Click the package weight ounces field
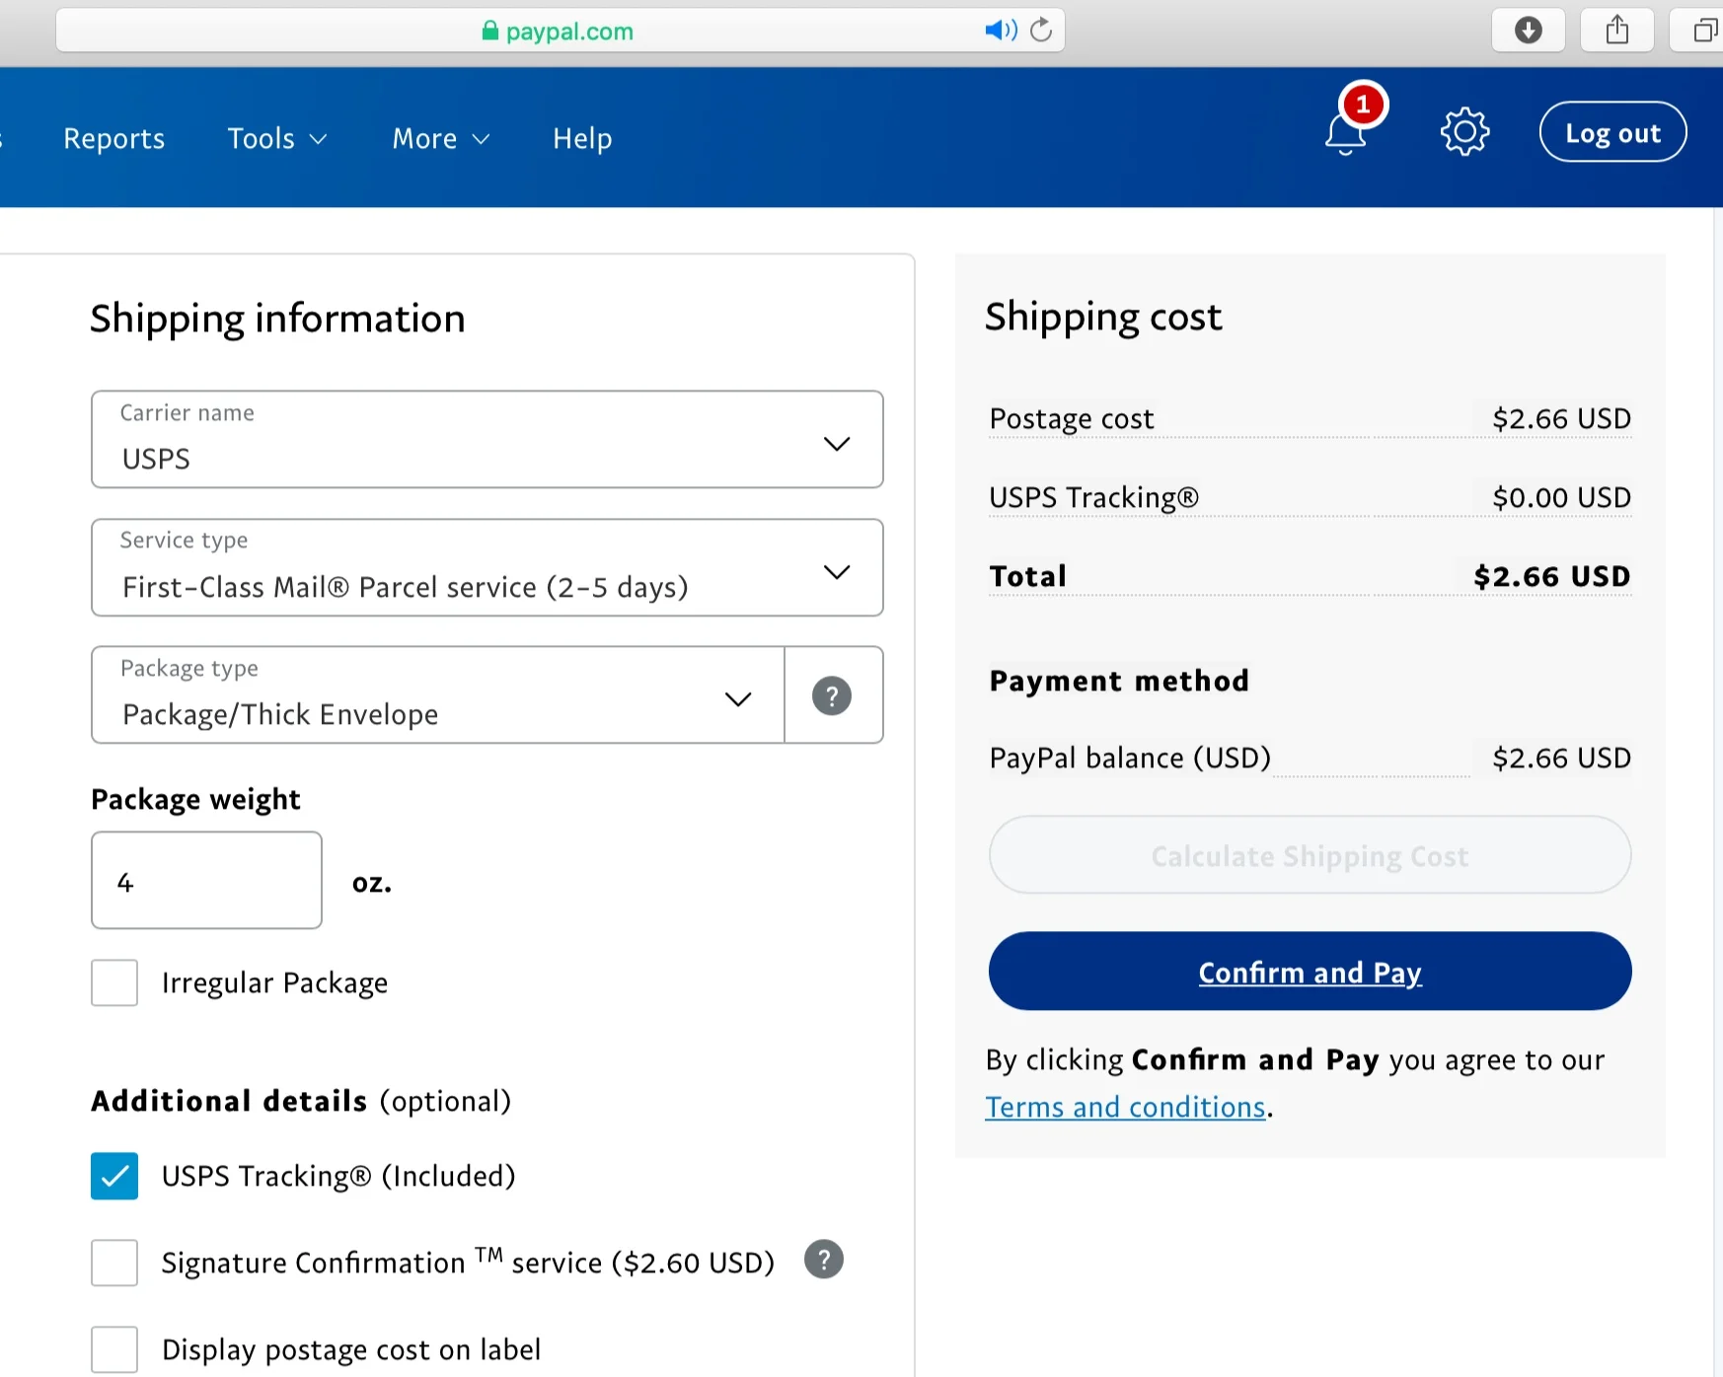1723x1377 pixels. click(206, 881)
